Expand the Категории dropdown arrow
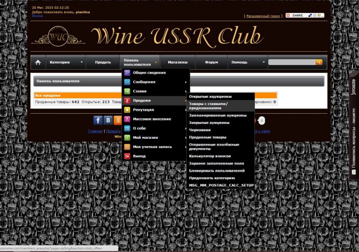Screen dimensions: 359x252 [82, 62]
